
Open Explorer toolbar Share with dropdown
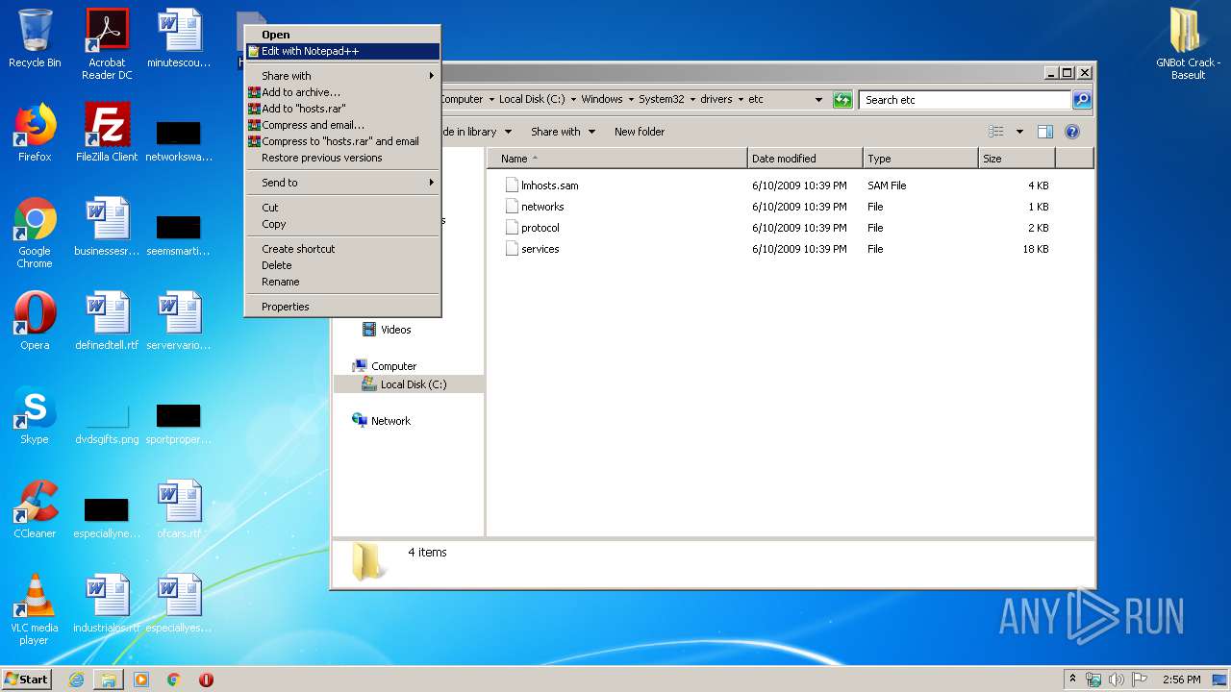click(x=563, y=132)
